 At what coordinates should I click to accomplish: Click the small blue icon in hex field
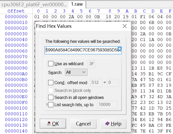tap(119, 49)
